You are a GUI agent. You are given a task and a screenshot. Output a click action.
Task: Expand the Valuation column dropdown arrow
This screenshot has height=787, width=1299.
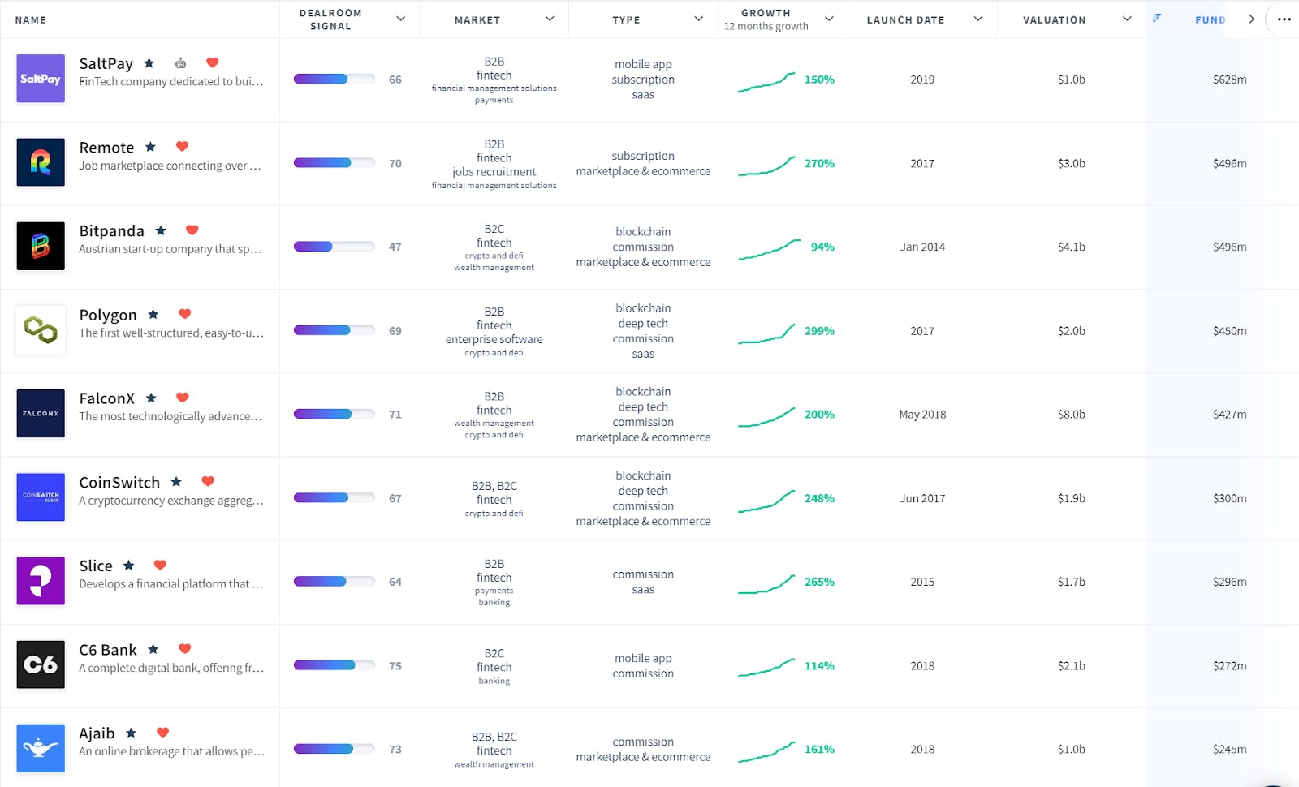pos(1127,19)
